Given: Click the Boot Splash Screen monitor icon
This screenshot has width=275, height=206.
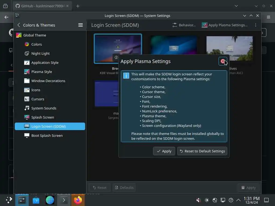Looking at the screenshot, I should click(x=27, y=135).
